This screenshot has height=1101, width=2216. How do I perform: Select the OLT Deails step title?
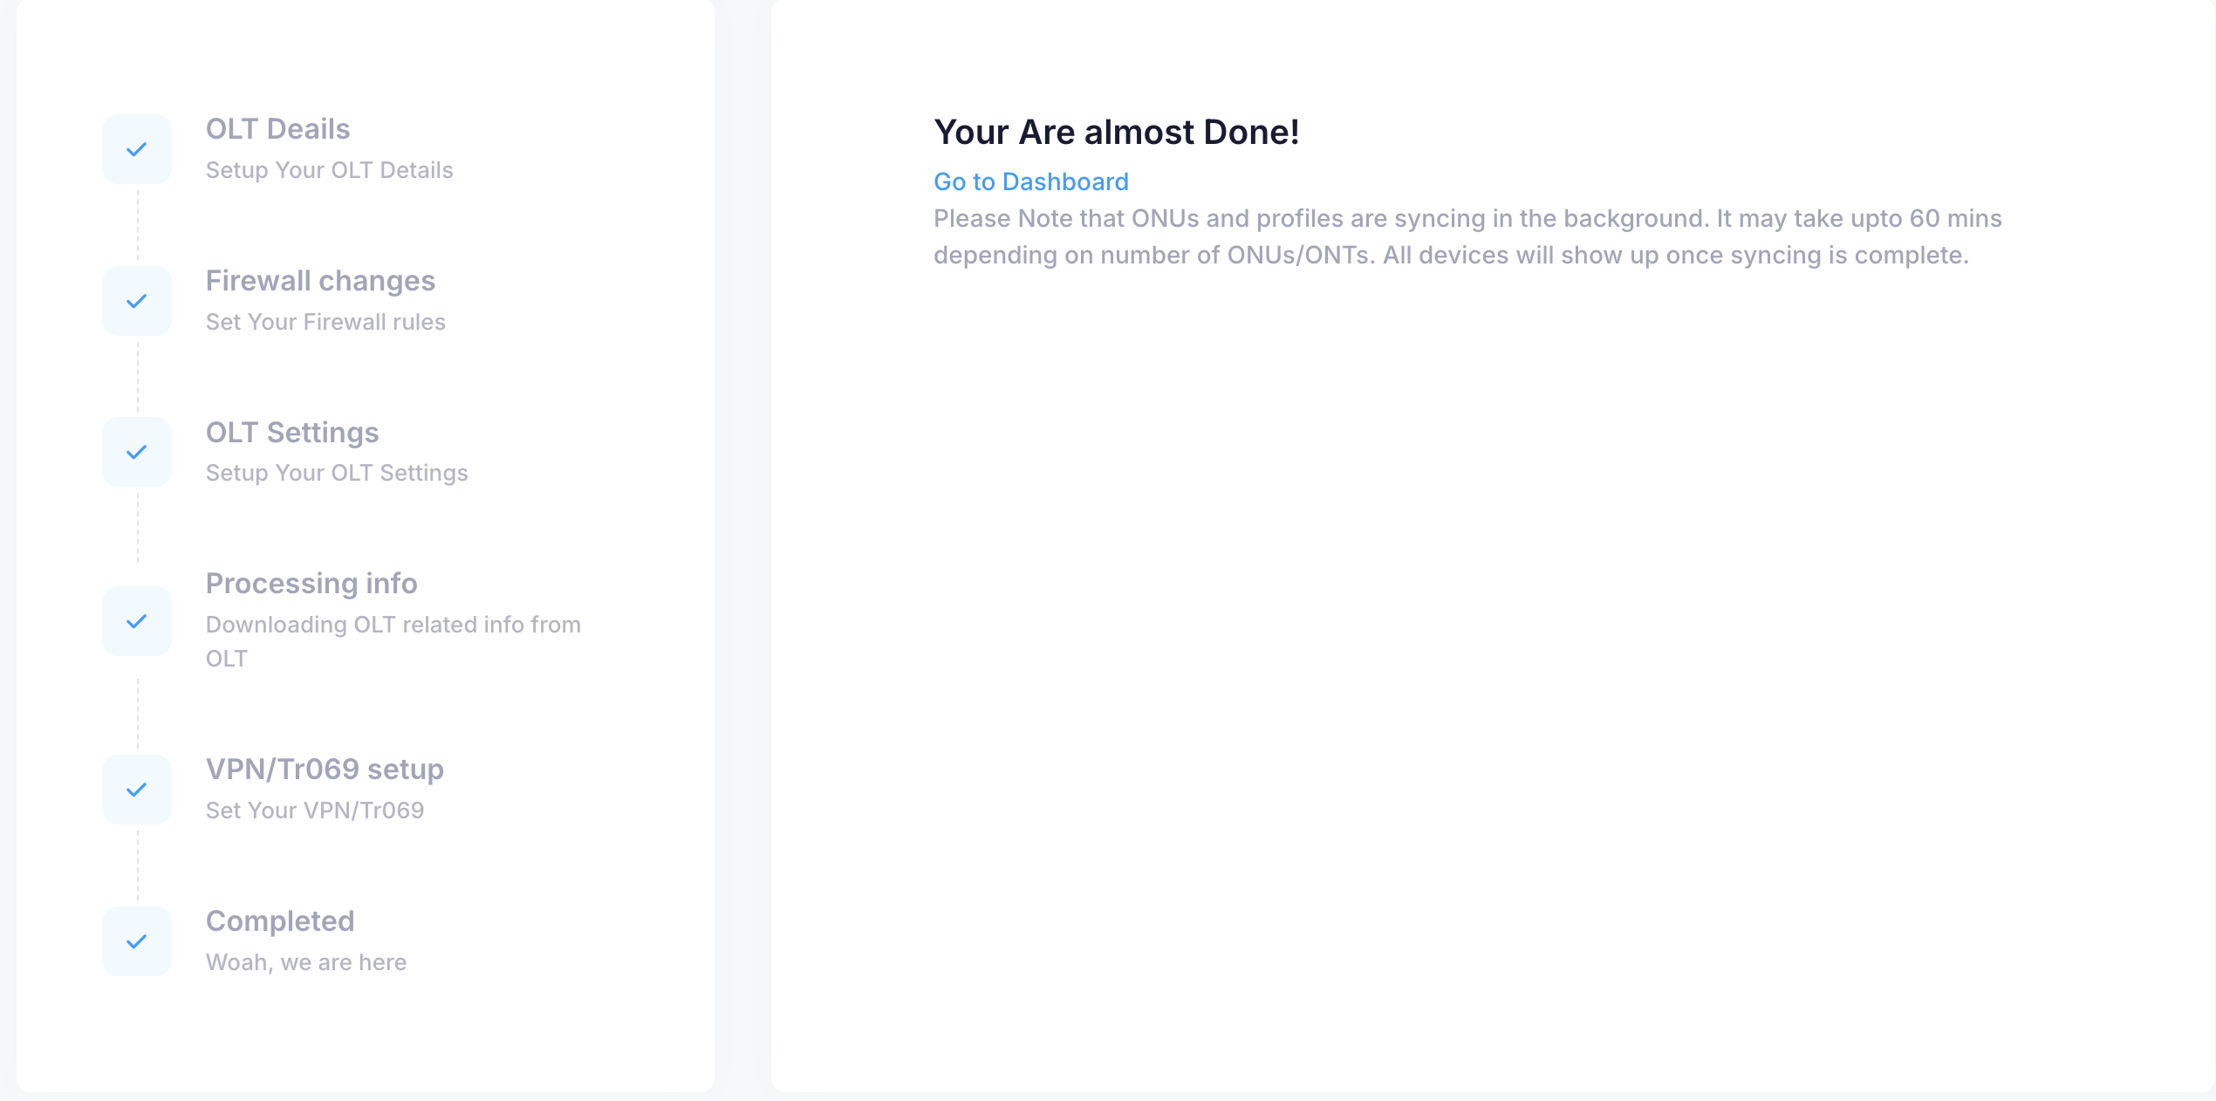(277, 129)
